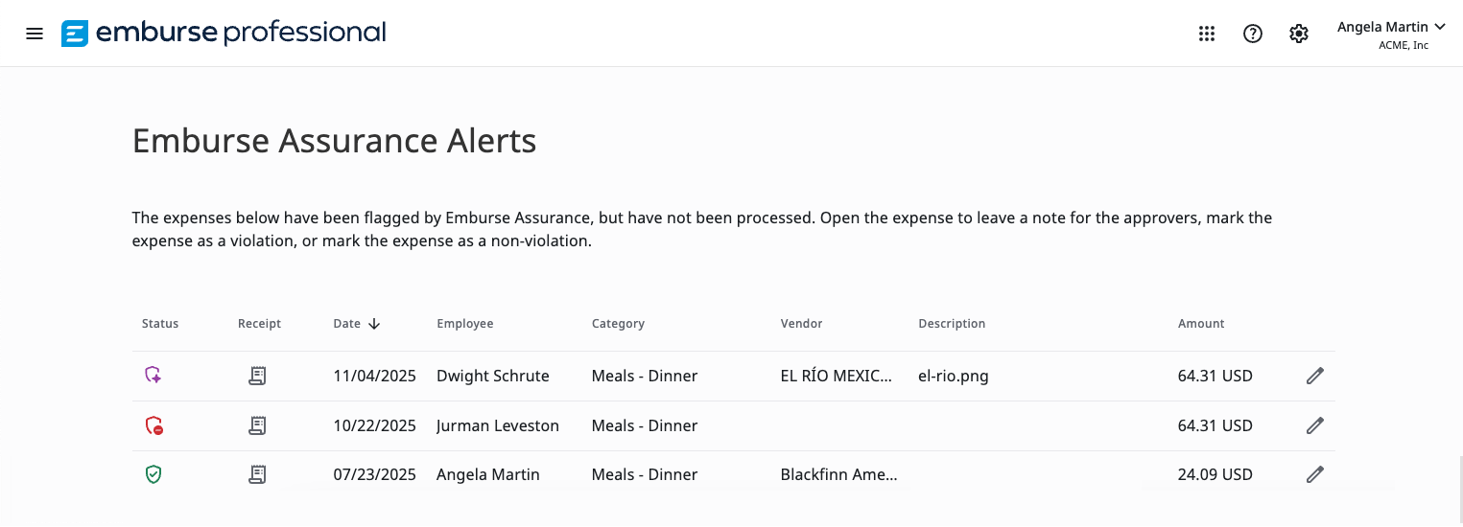View receipt for the 07/23/2025 expense
This screenshot has height=527, width=1463.
click(257, 474)
